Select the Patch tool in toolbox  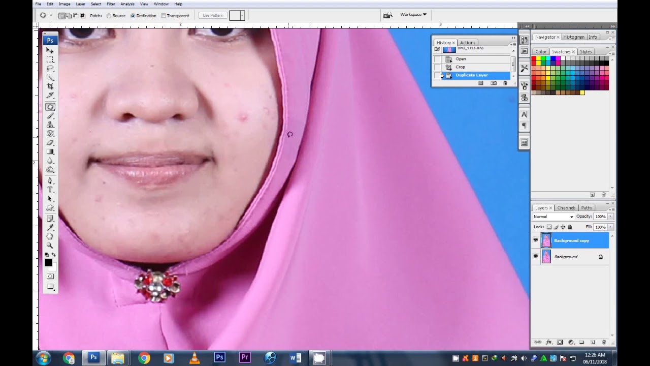pyautogui.click(x=50, y=107)
